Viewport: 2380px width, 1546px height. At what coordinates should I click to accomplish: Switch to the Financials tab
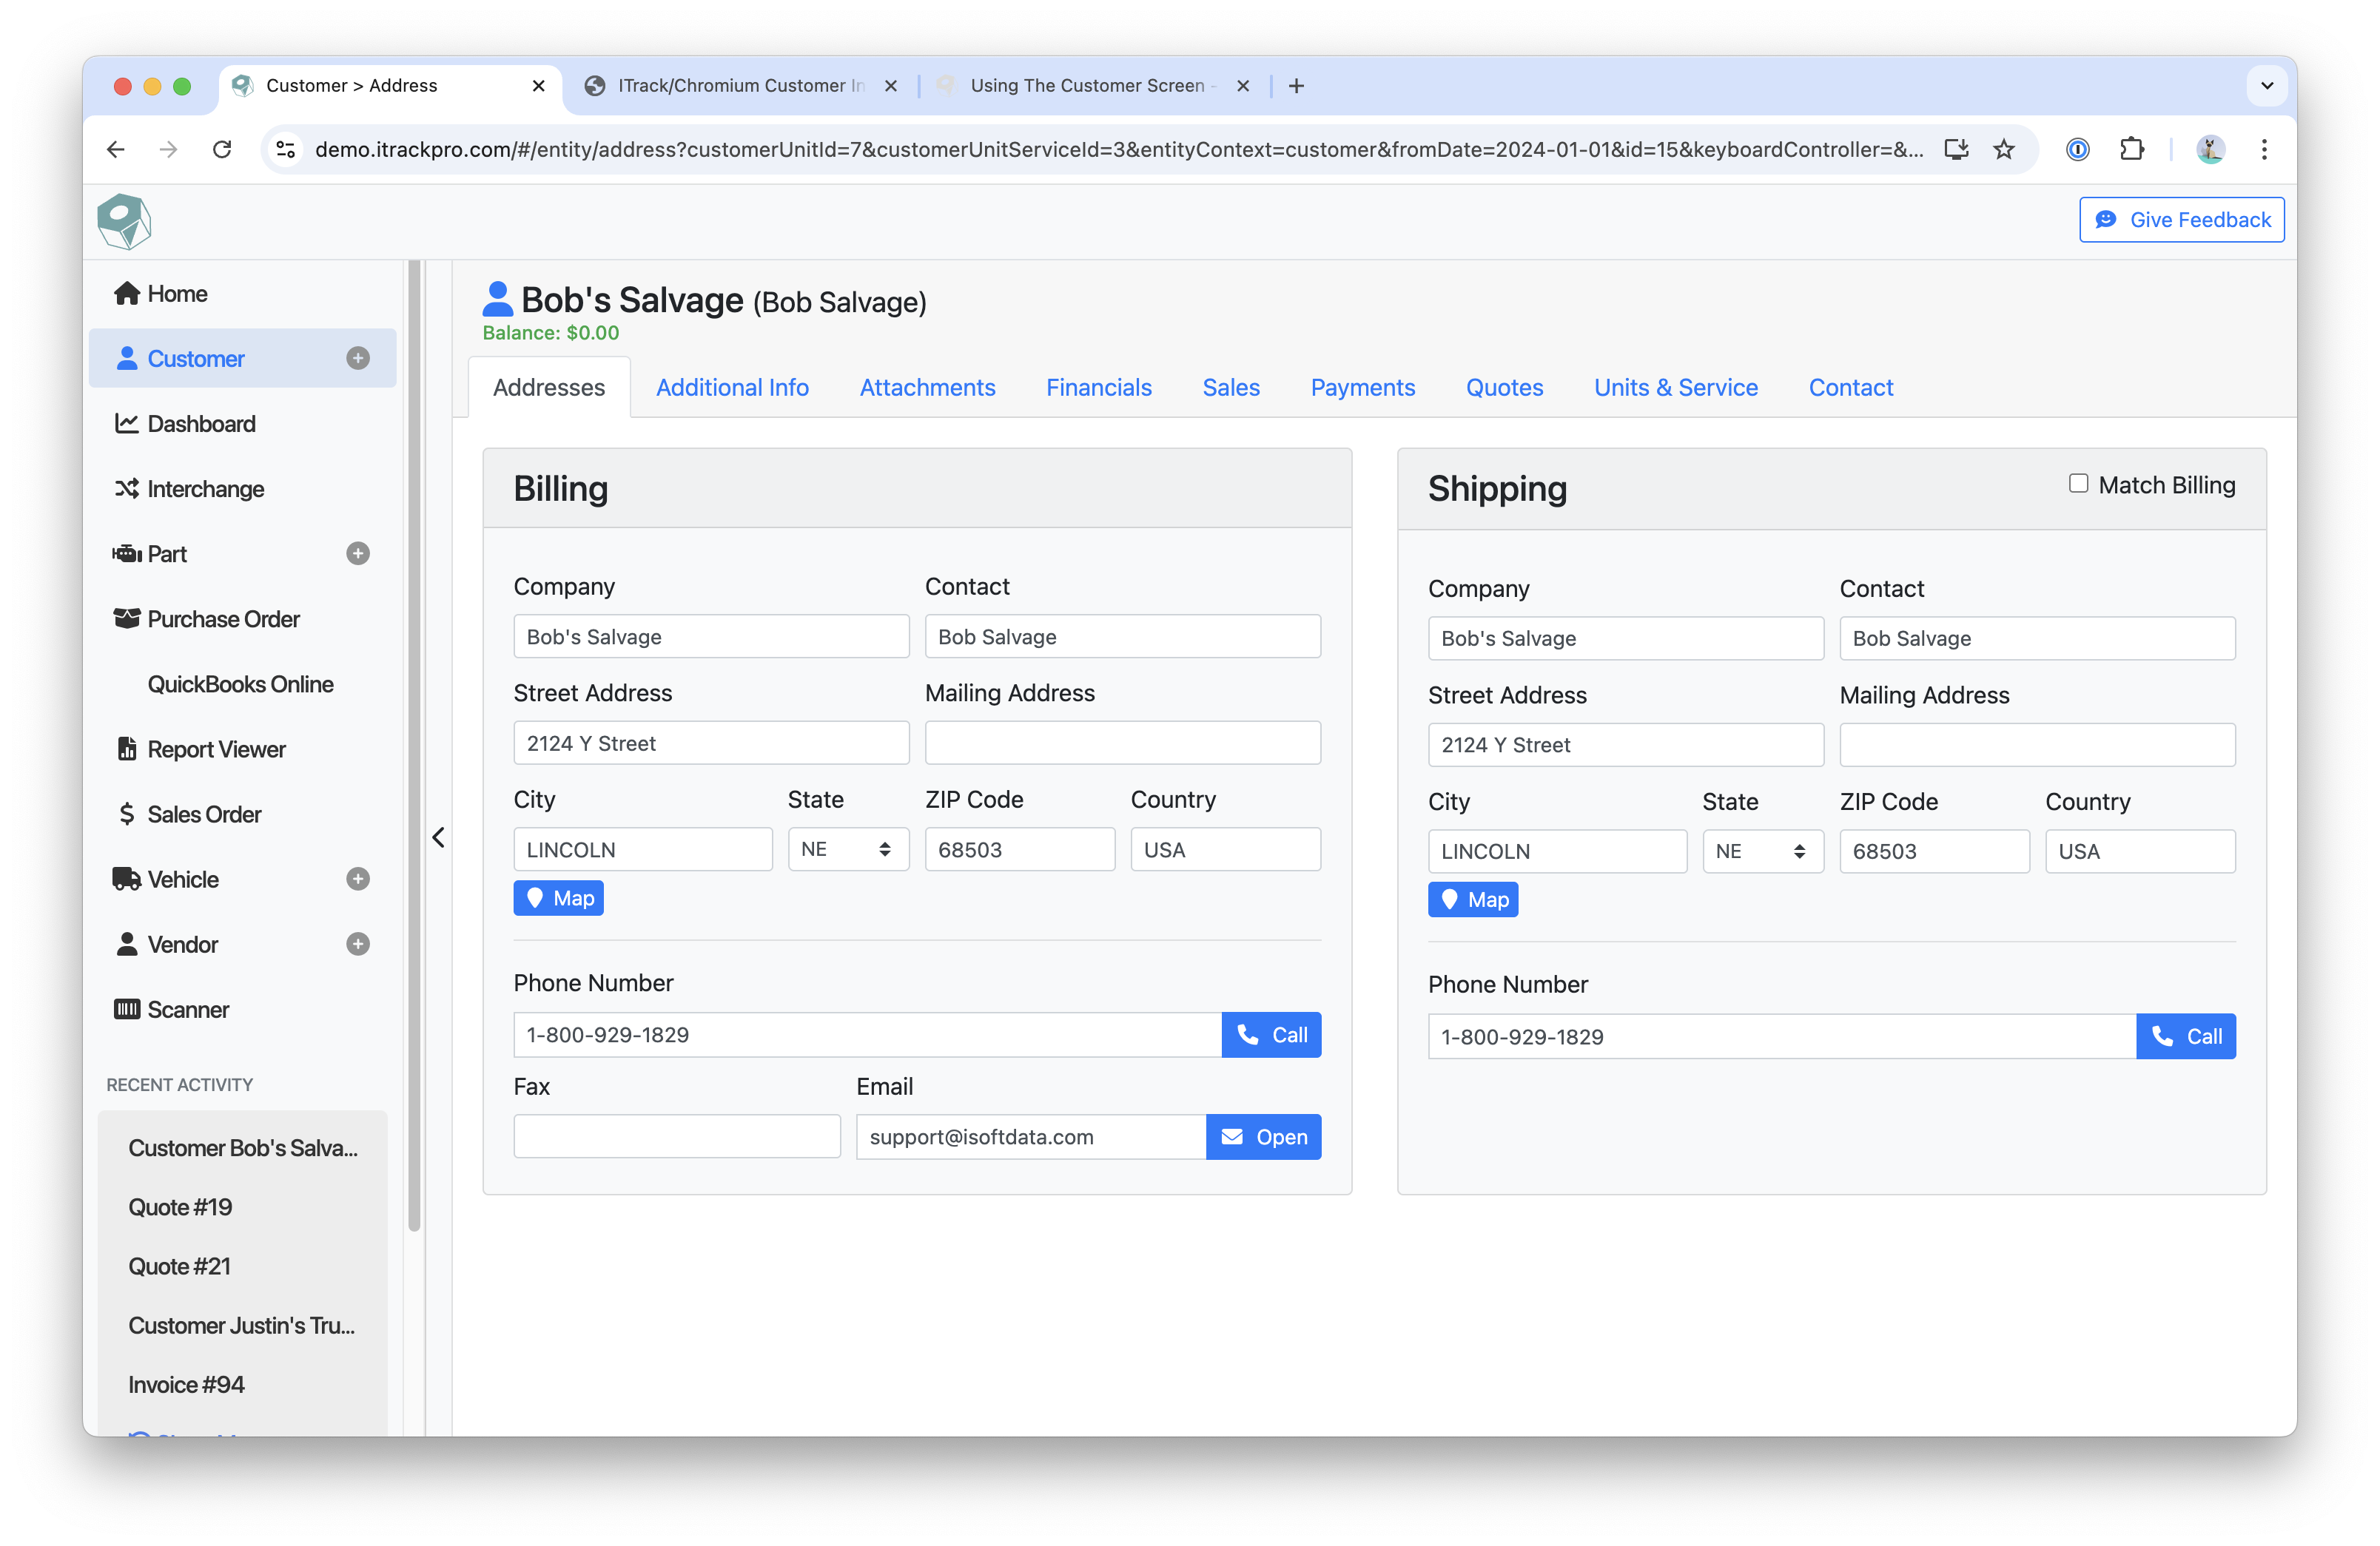point(1098,388)
